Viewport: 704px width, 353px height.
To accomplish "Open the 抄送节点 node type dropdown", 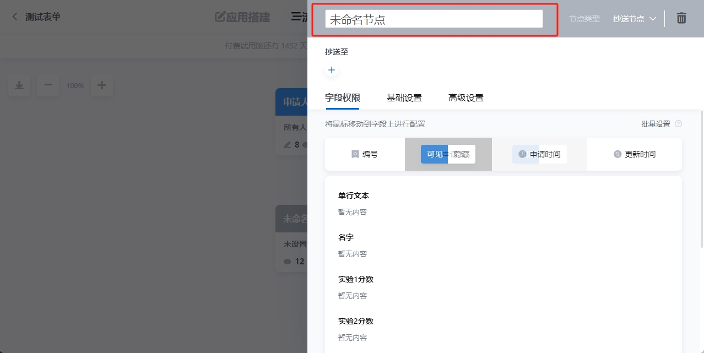I will (635, 18).
